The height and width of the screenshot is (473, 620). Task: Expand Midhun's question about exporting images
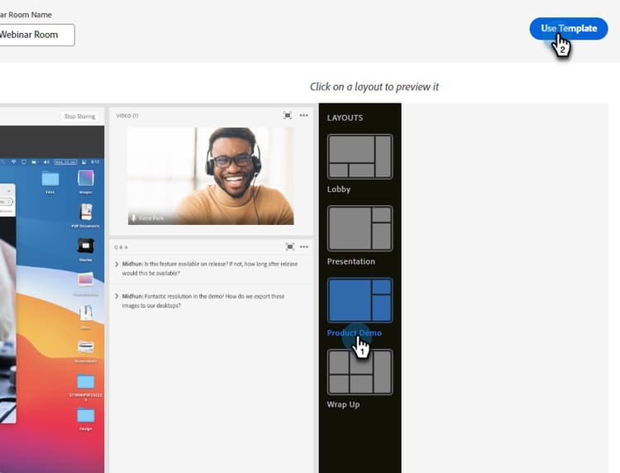117,296
